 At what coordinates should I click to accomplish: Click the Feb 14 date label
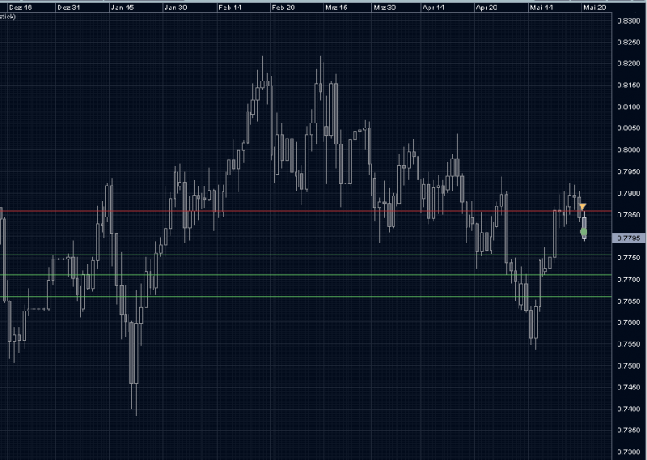click(x=230, y=8)
